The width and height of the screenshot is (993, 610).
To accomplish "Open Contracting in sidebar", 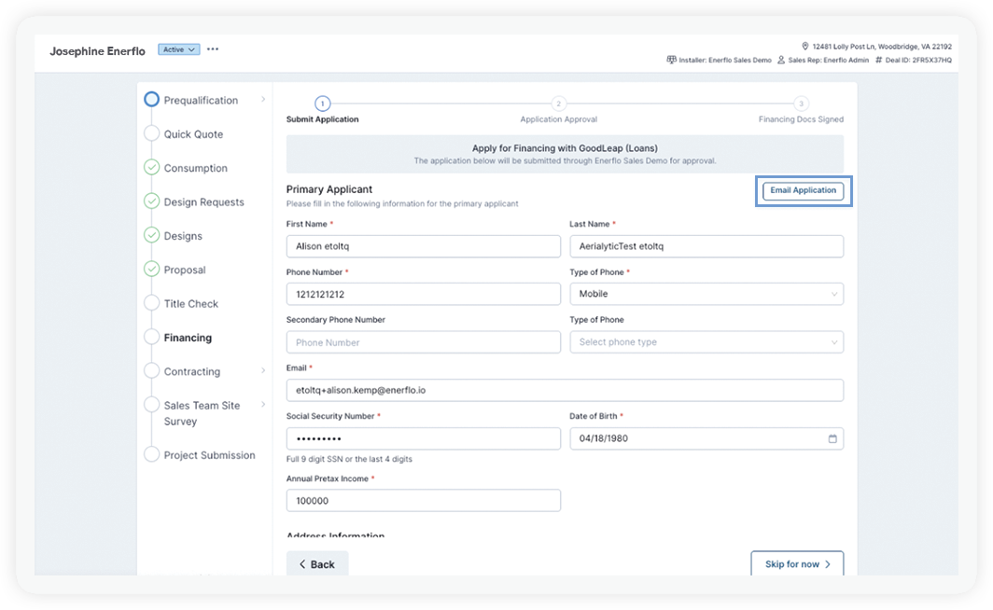I will [x=192, y=371].
